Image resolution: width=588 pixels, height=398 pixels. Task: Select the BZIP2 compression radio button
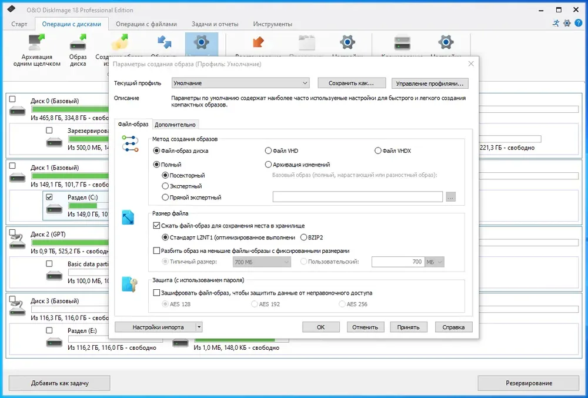coord(304,238)
